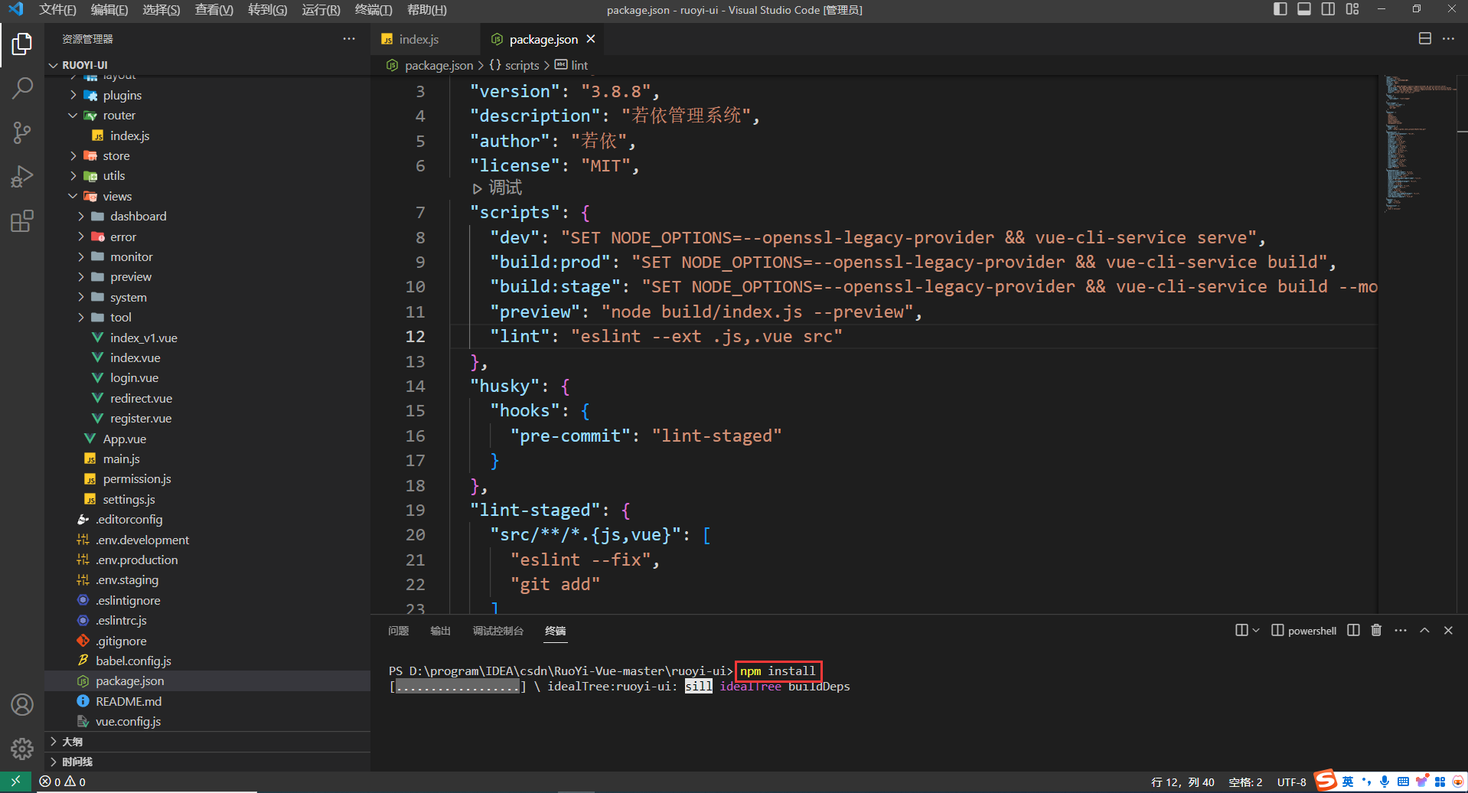The width and height of the screenshot is (1468, 793).
Task: Click the split editor icon
Action: (1424, 39)
